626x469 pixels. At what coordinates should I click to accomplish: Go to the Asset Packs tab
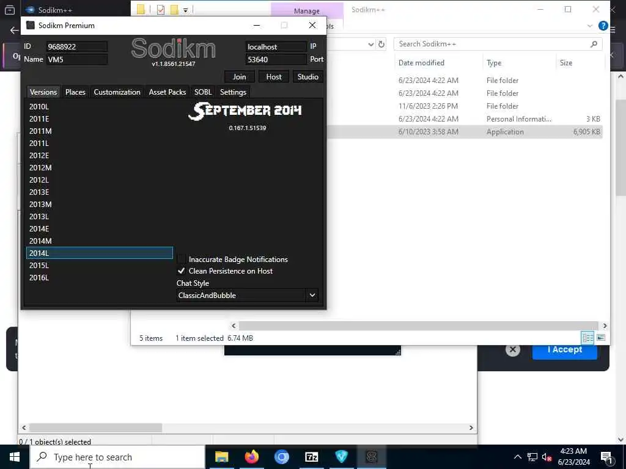[168, 92]
